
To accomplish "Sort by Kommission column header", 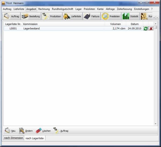I will [x=64, y=24].
